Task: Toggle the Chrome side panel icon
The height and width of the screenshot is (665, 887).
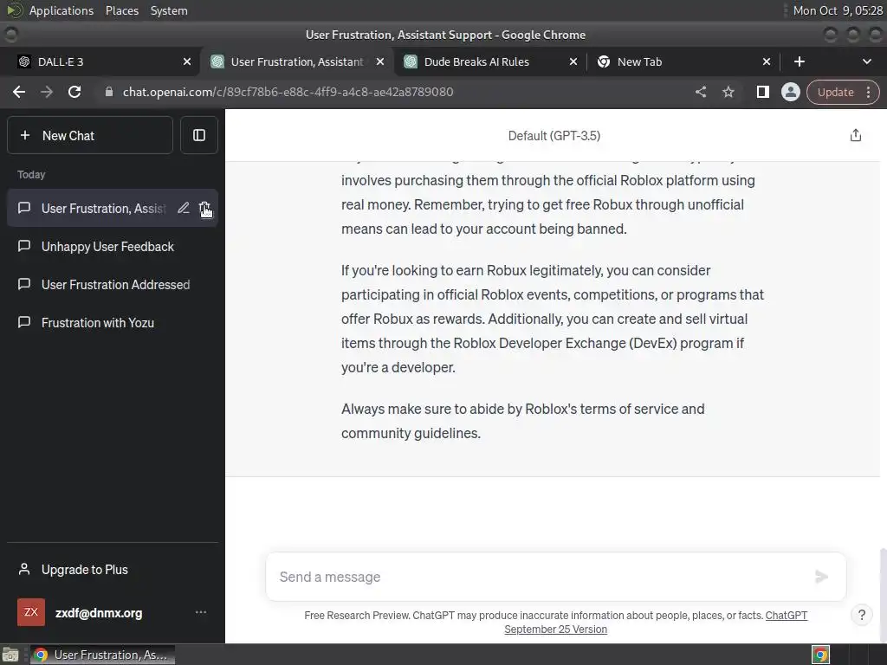Action: tap(762, 92)
